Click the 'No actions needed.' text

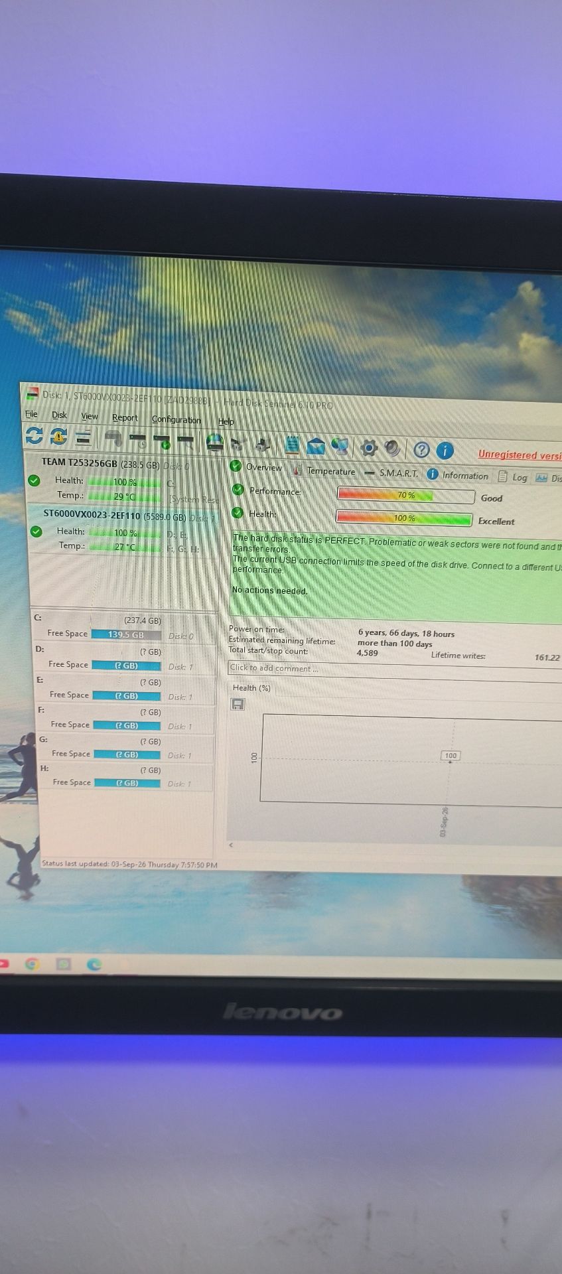coord(269,591)
